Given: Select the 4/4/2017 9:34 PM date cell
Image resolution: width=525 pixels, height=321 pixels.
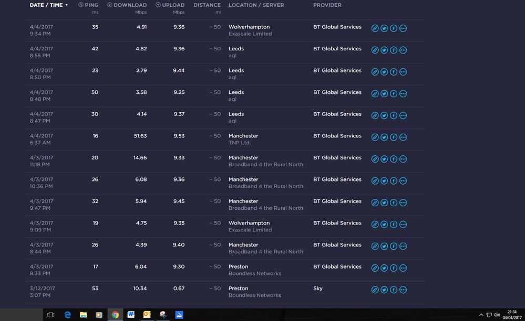Looking at the screenshot, I should (41, 30).
